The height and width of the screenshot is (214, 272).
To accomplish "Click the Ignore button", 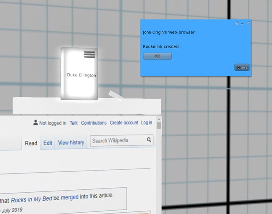I will click(x=241, y=67).
